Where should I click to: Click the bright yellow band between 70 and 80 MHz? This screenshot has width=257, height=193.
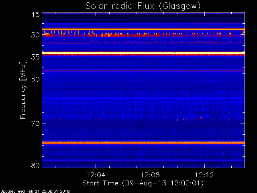click(x=143, y=143)
